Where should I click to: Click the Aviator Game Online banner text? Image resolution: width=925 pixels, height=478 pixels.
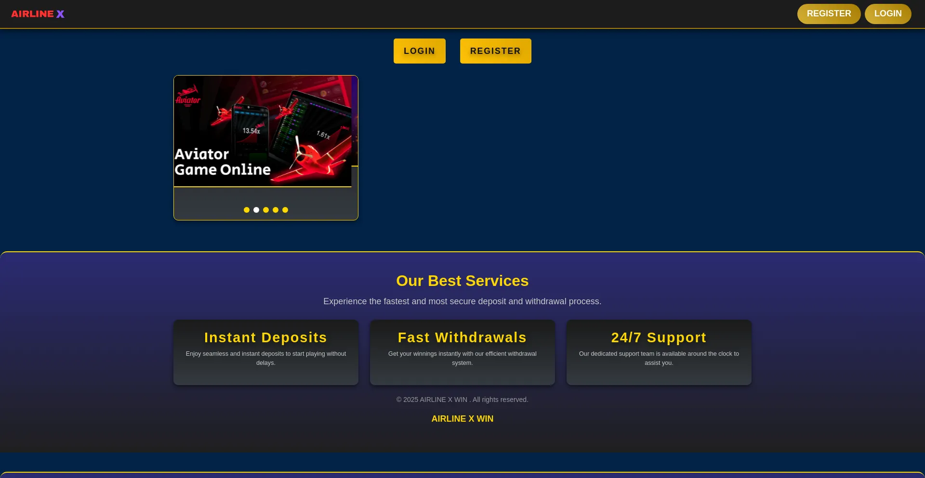[222, 162]
